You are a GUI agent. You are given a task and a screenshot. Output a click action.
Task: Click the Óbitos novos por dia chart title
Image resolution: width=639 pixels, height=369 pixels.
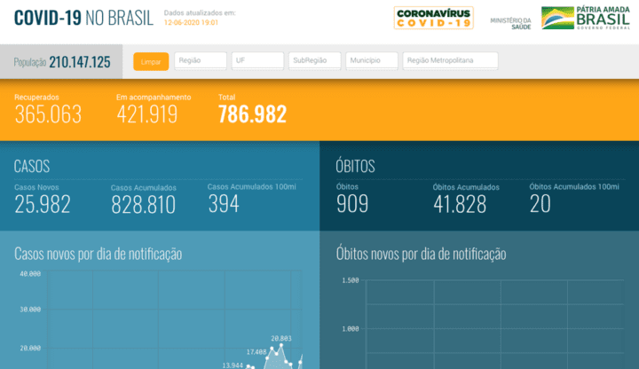click(421, 254)
